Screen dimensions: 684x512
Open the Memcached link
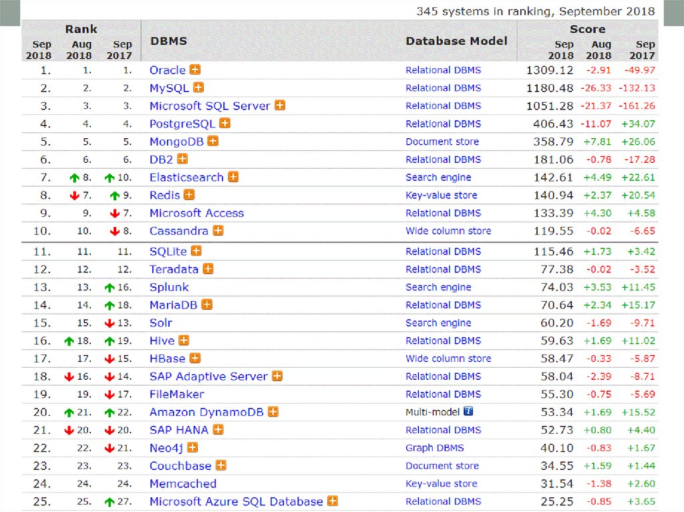pyautogui.click(x=182, y=483)
